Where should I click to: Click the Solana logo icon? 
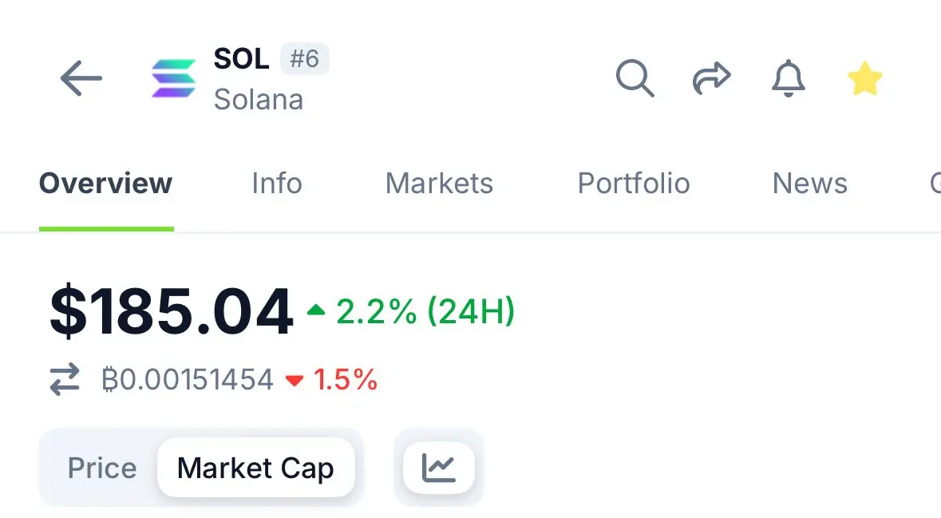pos(173,78)
